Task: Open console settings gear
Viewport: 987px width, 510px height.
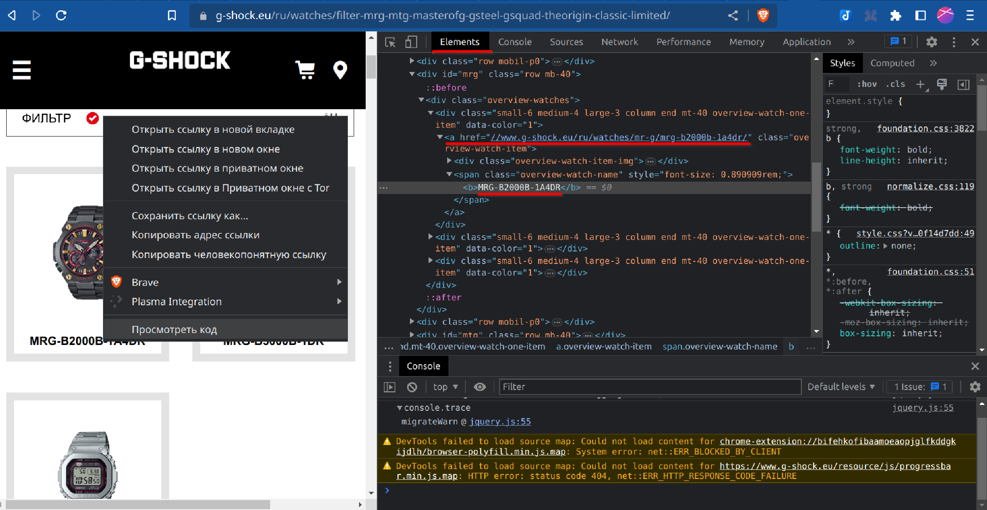Action: (975, 387)
